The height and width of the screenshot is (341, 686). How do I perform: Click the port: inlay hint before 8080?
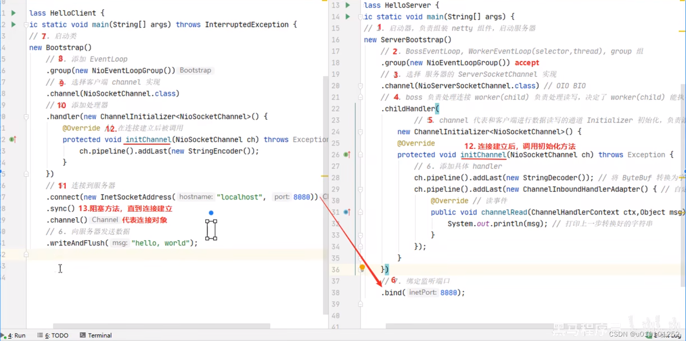[282, 197]
